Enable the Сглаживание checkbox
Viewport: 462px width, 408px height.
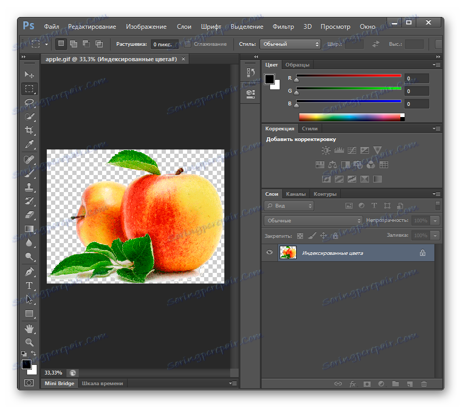(x=188, y=44)
